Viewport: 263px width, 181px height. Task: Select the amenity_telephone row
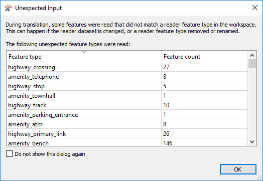127,77
